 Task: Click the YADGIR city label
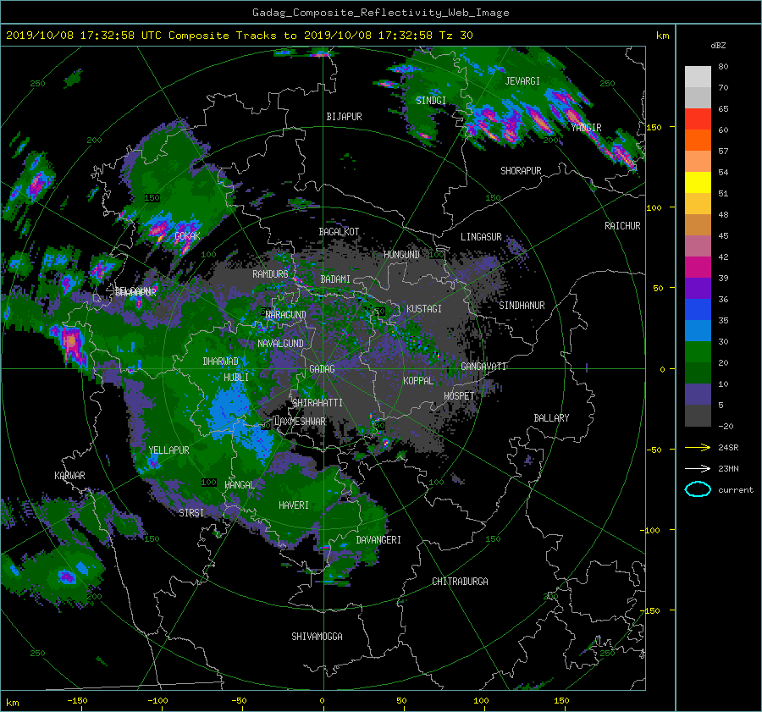[586, 128]
